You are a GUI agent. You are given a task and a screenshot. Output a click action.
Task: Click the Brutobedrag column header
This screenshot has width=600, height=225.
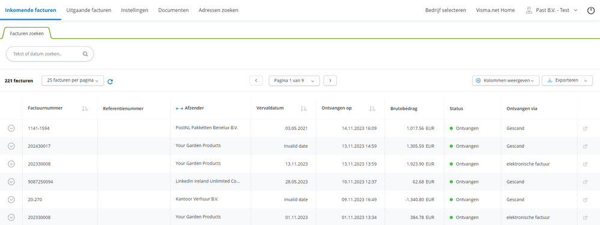tap(404, 109)
